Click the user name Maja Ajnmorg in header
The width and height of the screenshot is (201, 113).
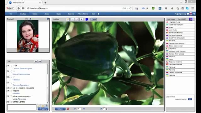(x=180, y=14)
